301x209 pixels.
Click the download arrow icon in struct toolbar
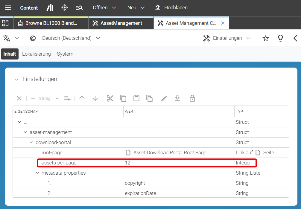click(177, 98)
